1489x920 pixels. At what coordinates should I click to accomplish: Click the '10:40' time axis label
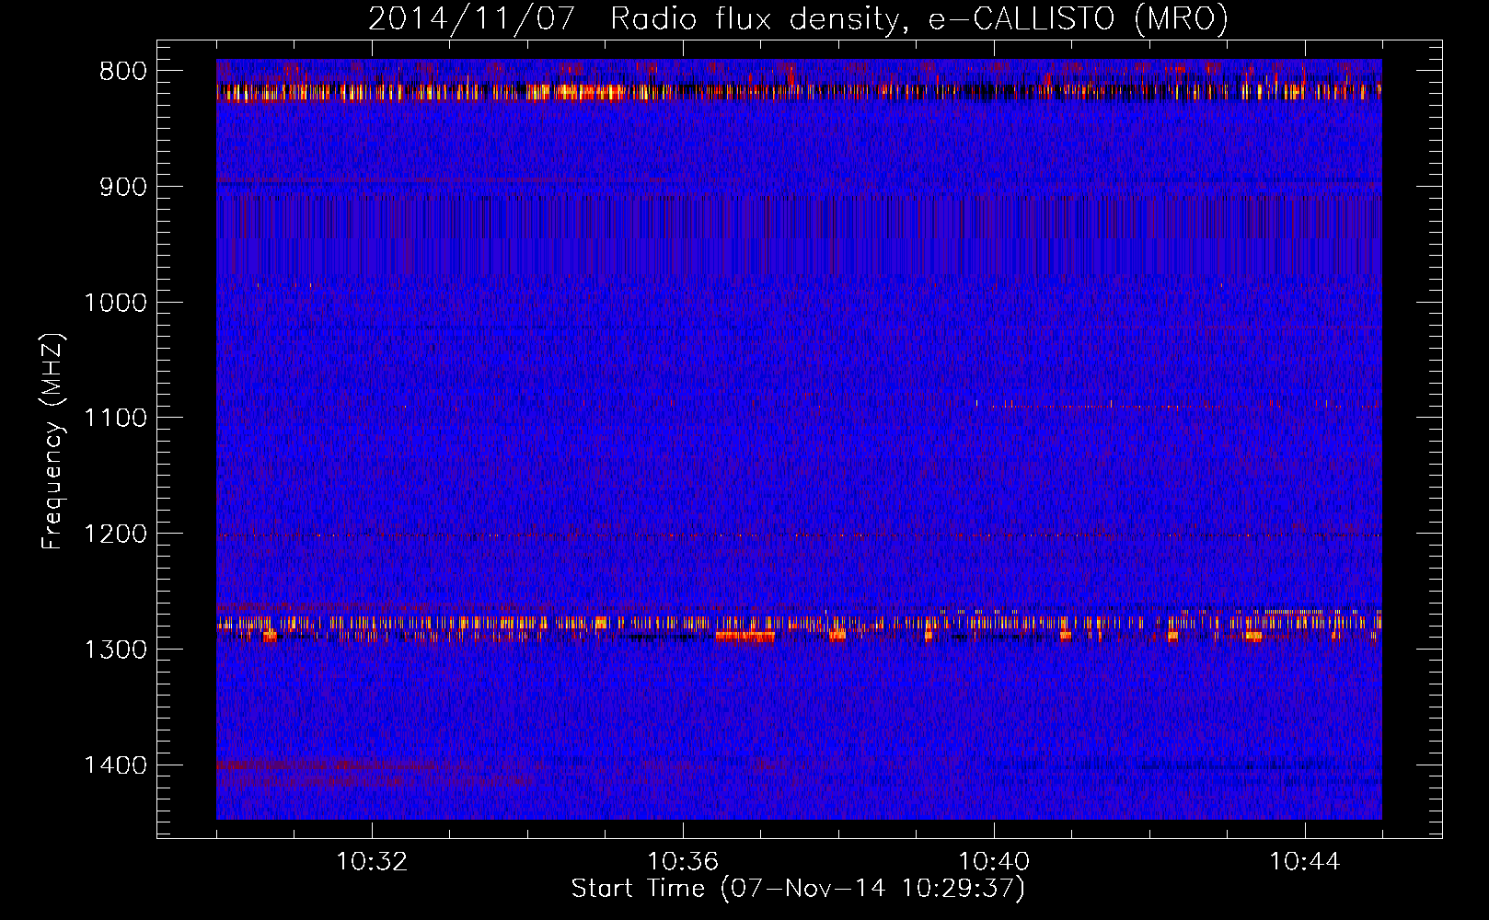994,862
